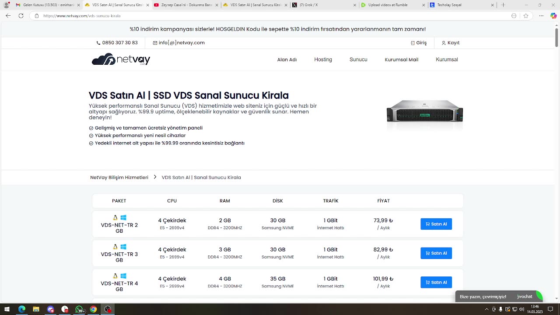Screen dimensions: 560x315
Task: Open the Copilot icon in browser toolbar
Action: click(x=553, y=16)
